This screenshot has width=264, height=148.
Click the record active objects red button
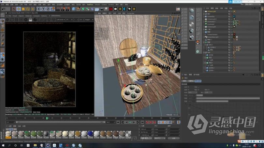(x=147, y=122)
